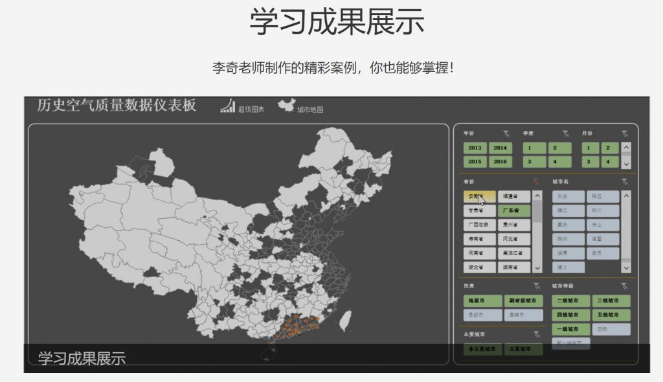Clear the 主要城市 slicer filter
The height and width of the screenshot is (382, 663).
click(537, 335)
